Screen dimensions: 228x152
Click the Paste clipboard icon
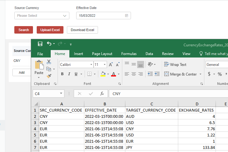tap(39, 65)
